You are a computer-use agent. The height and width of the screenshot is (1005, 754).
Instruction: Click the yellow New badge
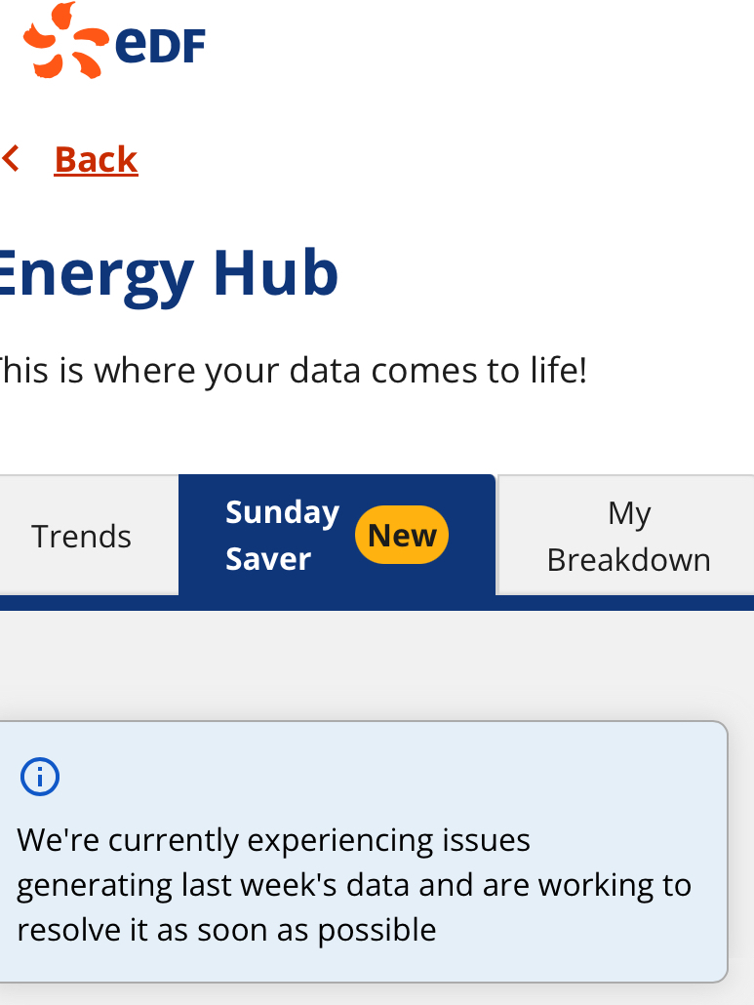(402, 536)
